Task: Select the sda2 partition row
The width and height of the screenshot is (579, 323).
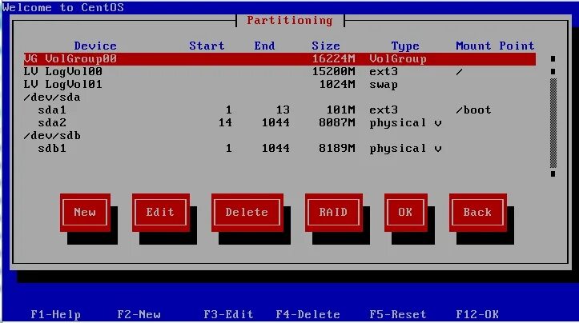Action: coord(279,123)
